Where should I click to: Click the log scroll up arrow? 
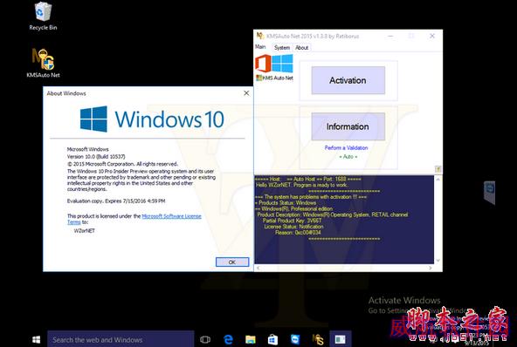[x=438, y=180]
